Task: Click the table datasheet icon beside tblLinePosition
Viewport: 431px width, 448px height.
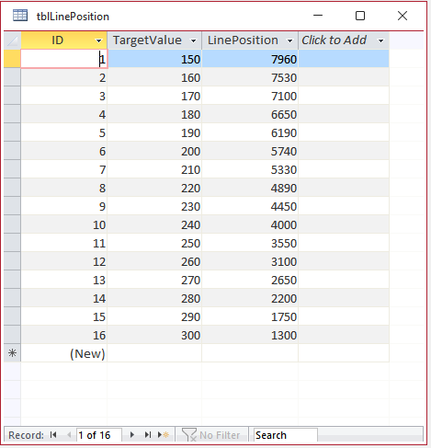Action: click(x=20, y=16)
